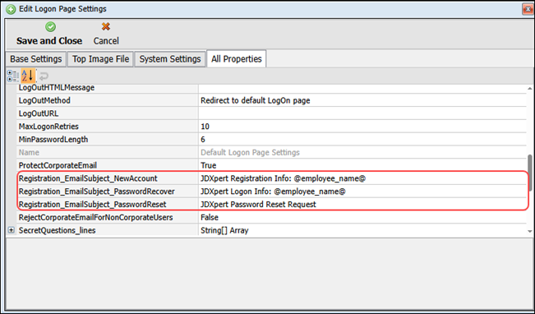Select the All Properties tab
535x314 pixels.
237,58
